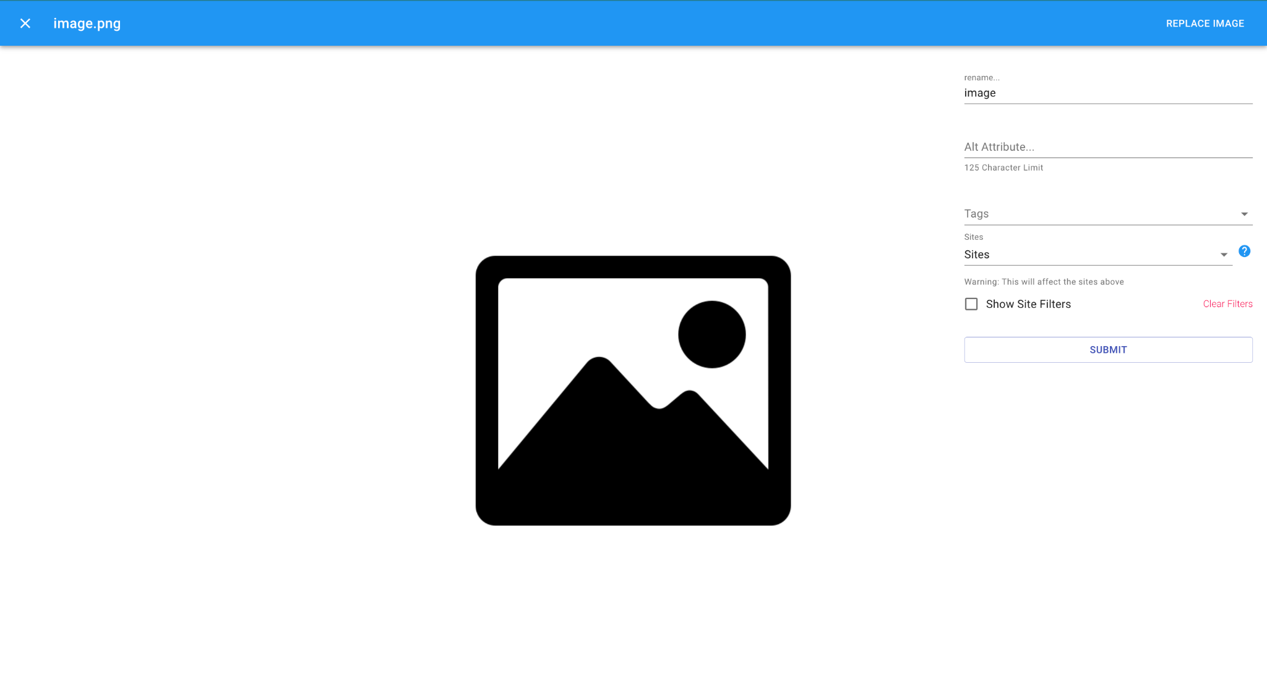
Task: Click the Tags dropdown arrow
Action: [1244, 214]
